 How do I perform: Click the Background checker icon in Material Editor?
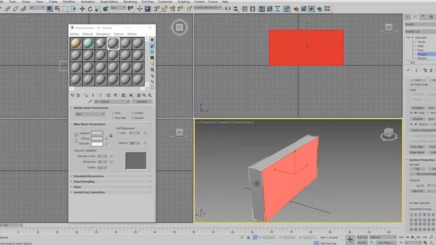tap(152, 52)
